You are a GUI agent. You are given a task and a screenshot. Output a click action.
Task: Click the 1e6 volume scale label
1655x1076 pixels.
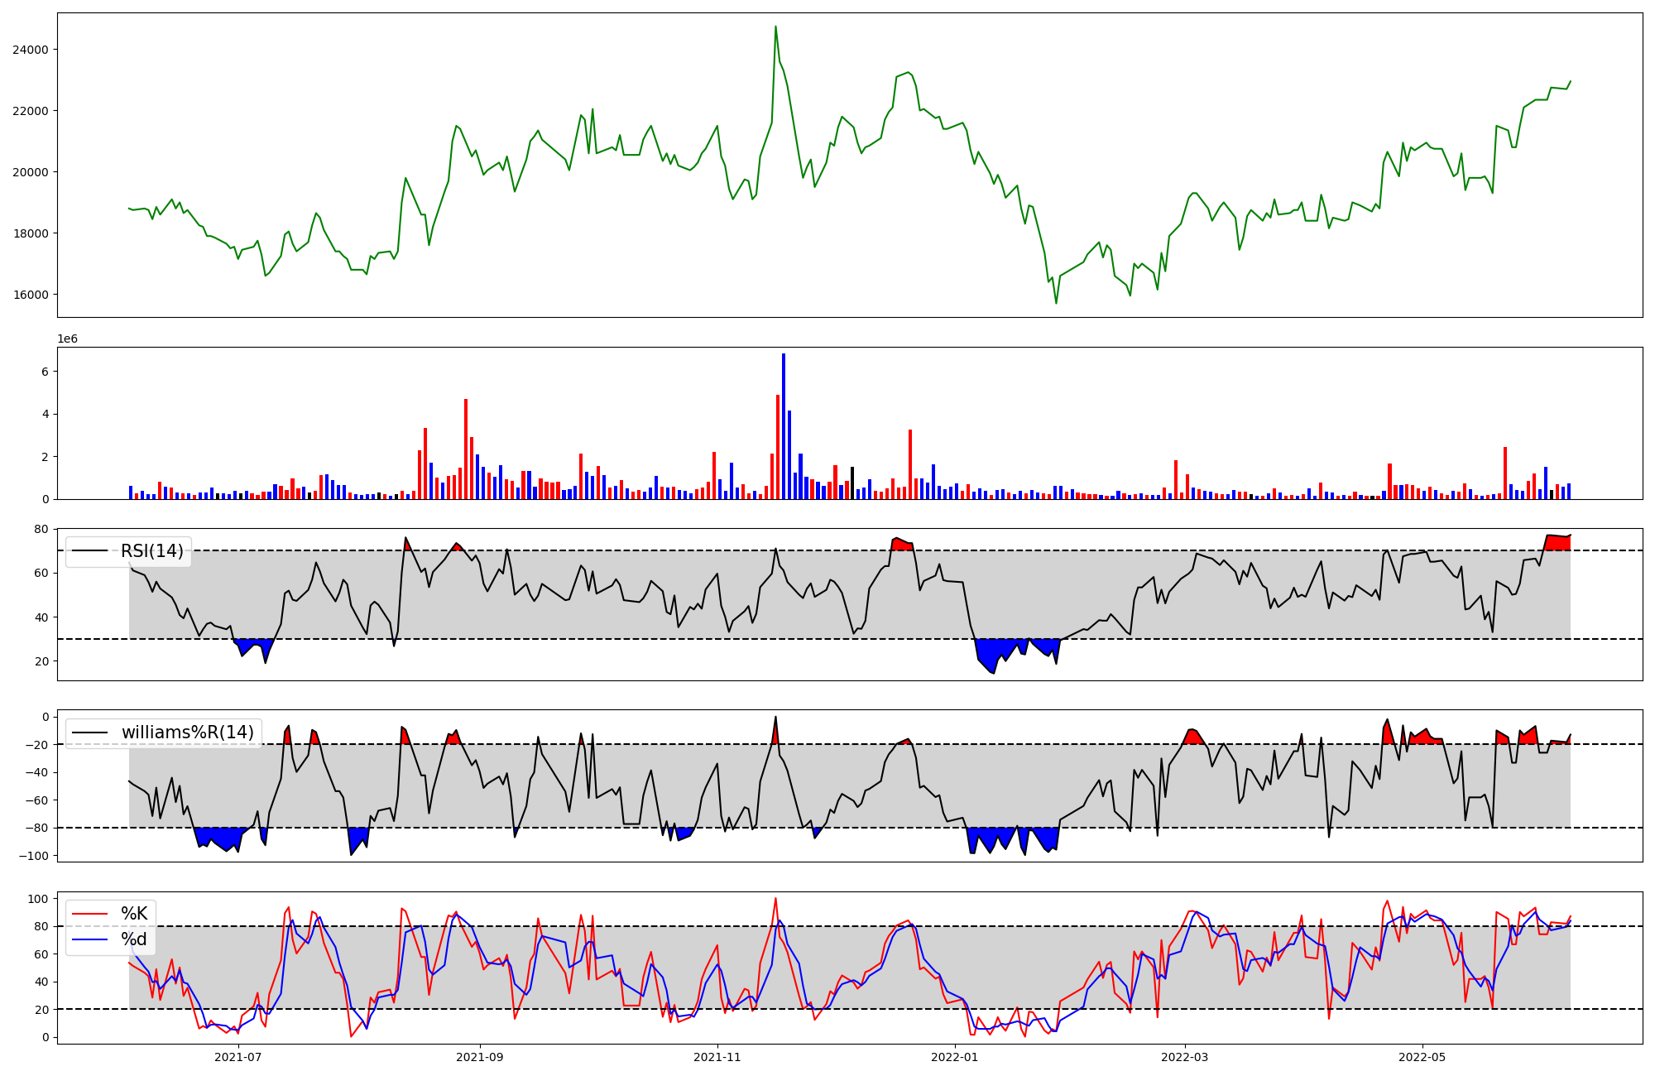click(68, 339)
